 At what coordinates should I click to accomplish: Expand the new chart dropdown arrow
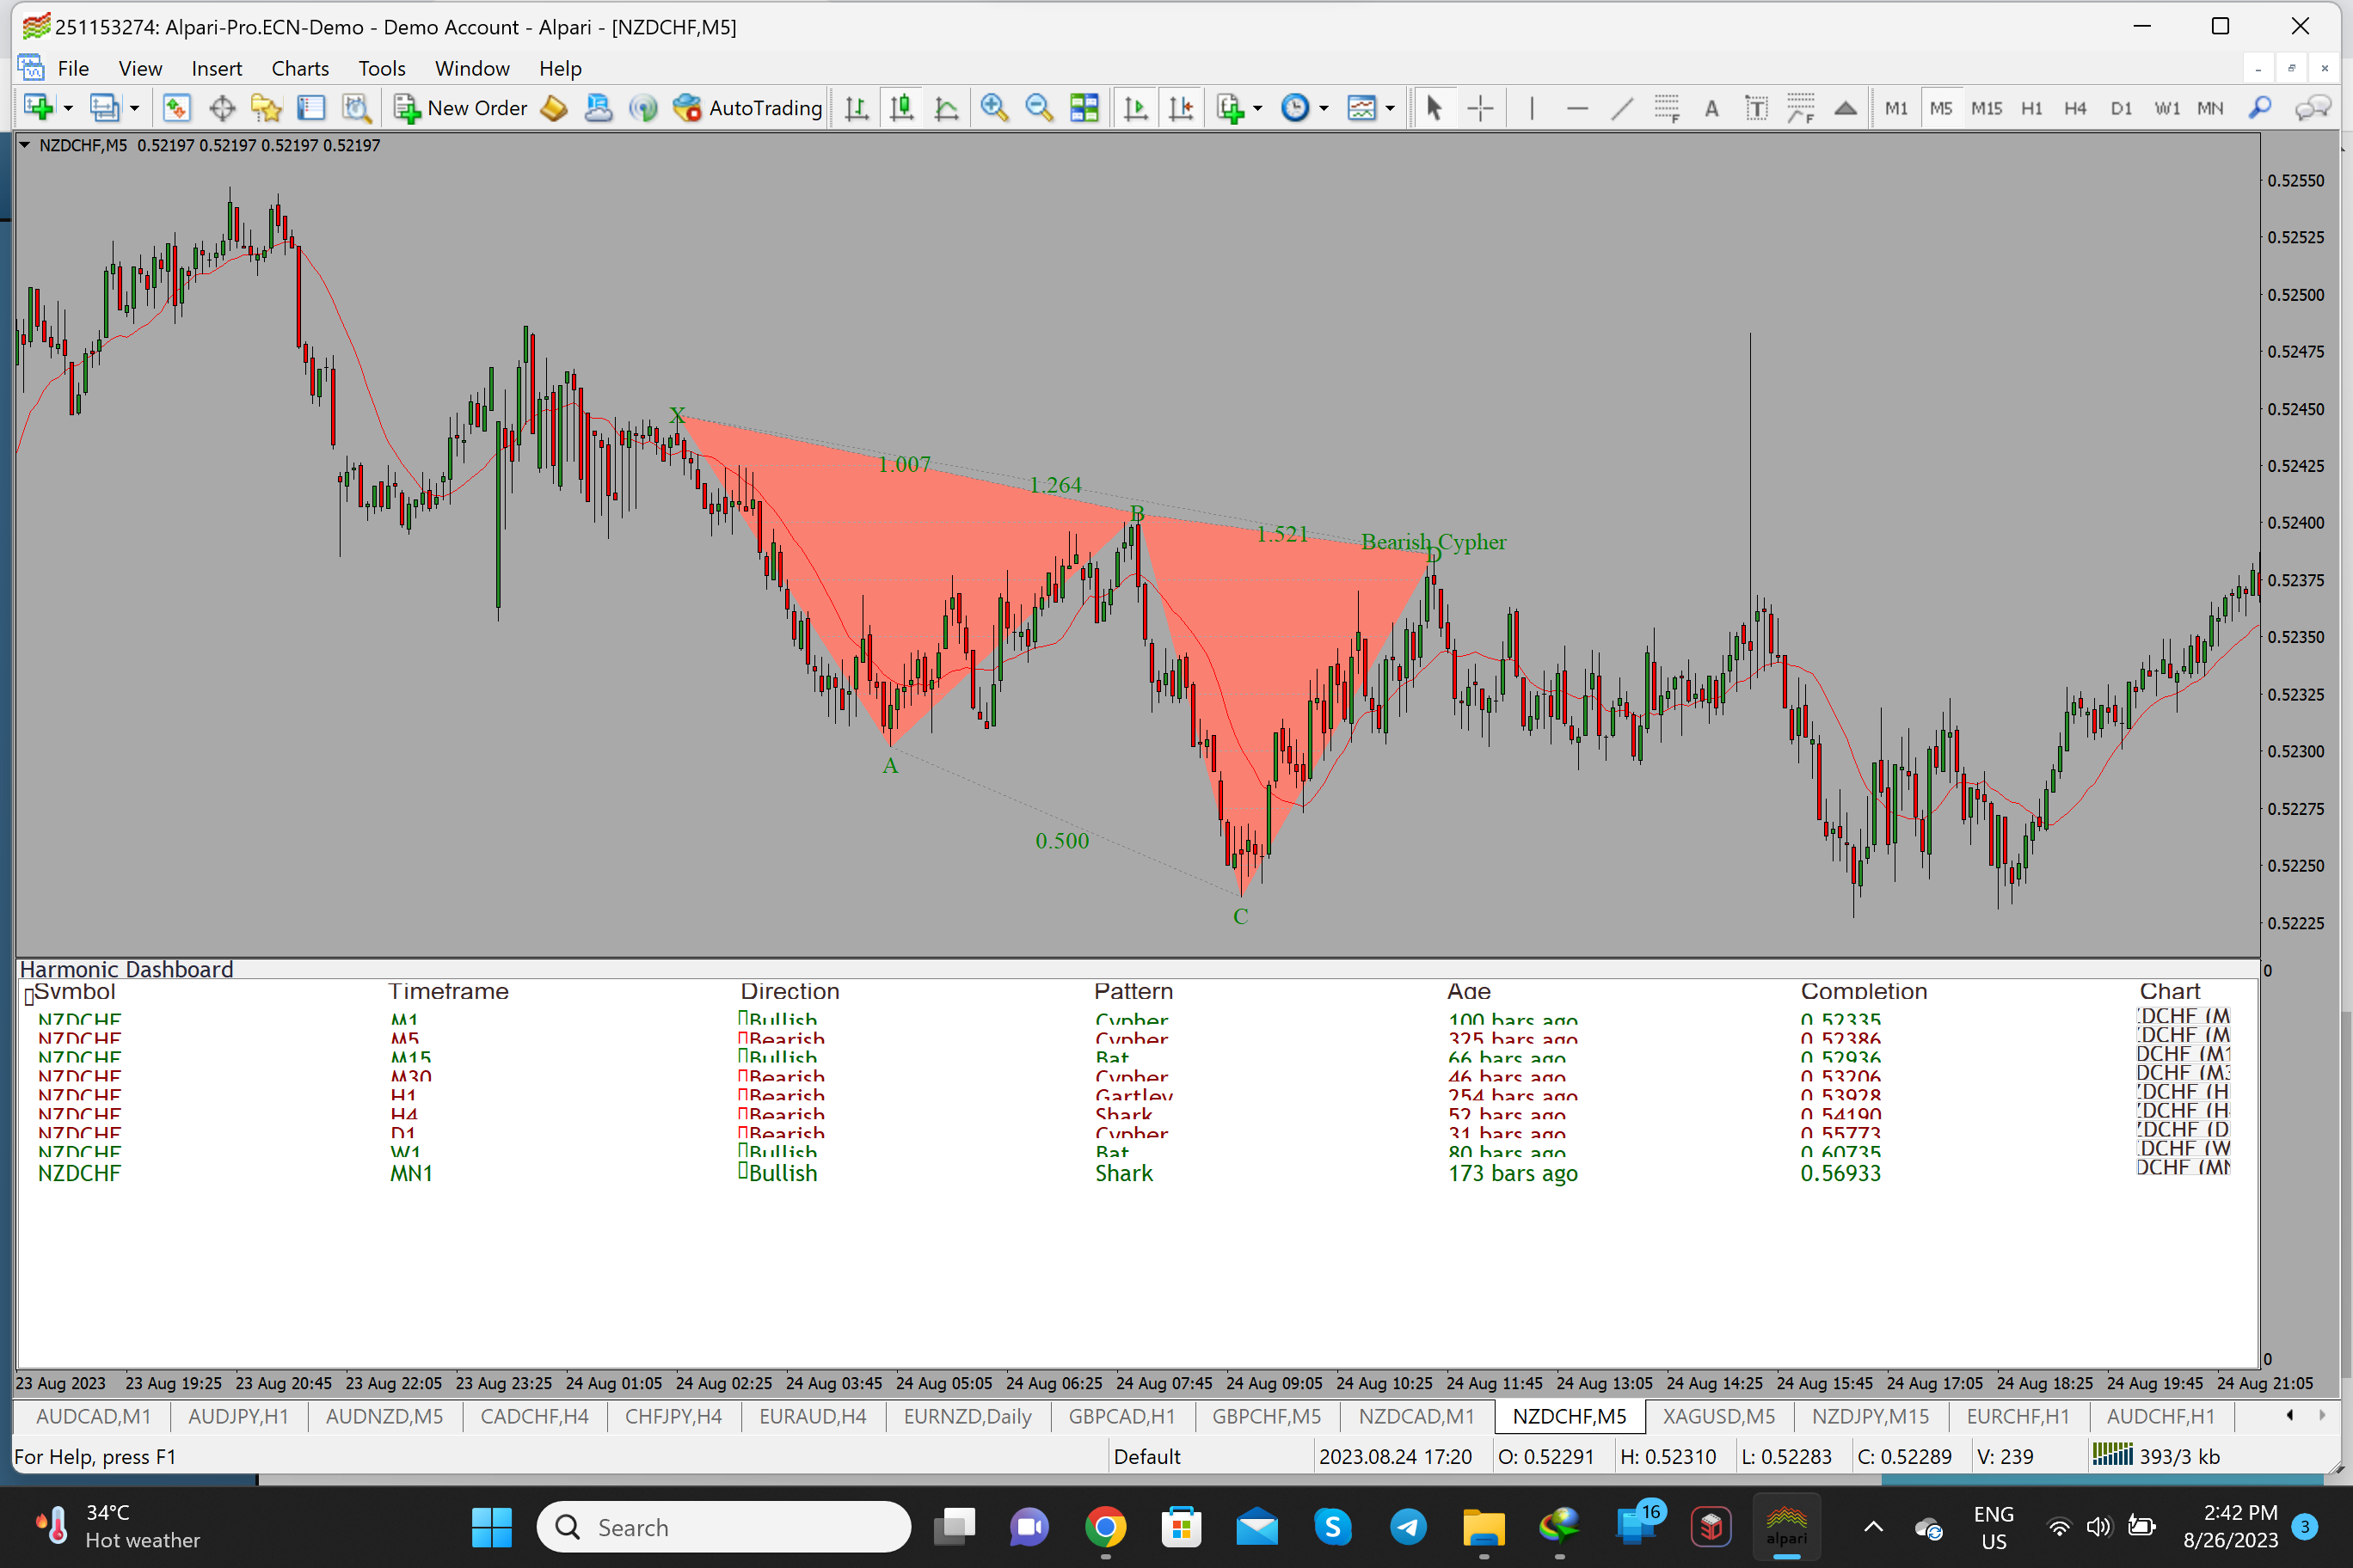(x=68, y=108)
